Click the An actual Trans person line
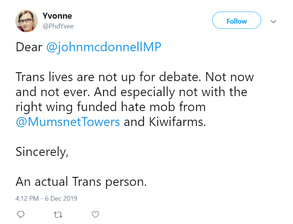Viewport: 293px width, 224px height. tap(81, 182)
